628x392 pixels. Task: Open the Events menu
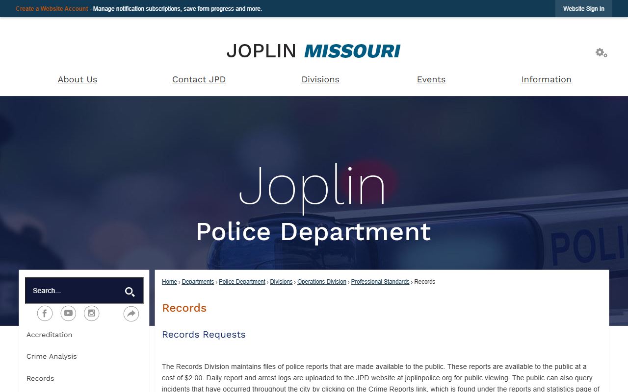[431, 79]
